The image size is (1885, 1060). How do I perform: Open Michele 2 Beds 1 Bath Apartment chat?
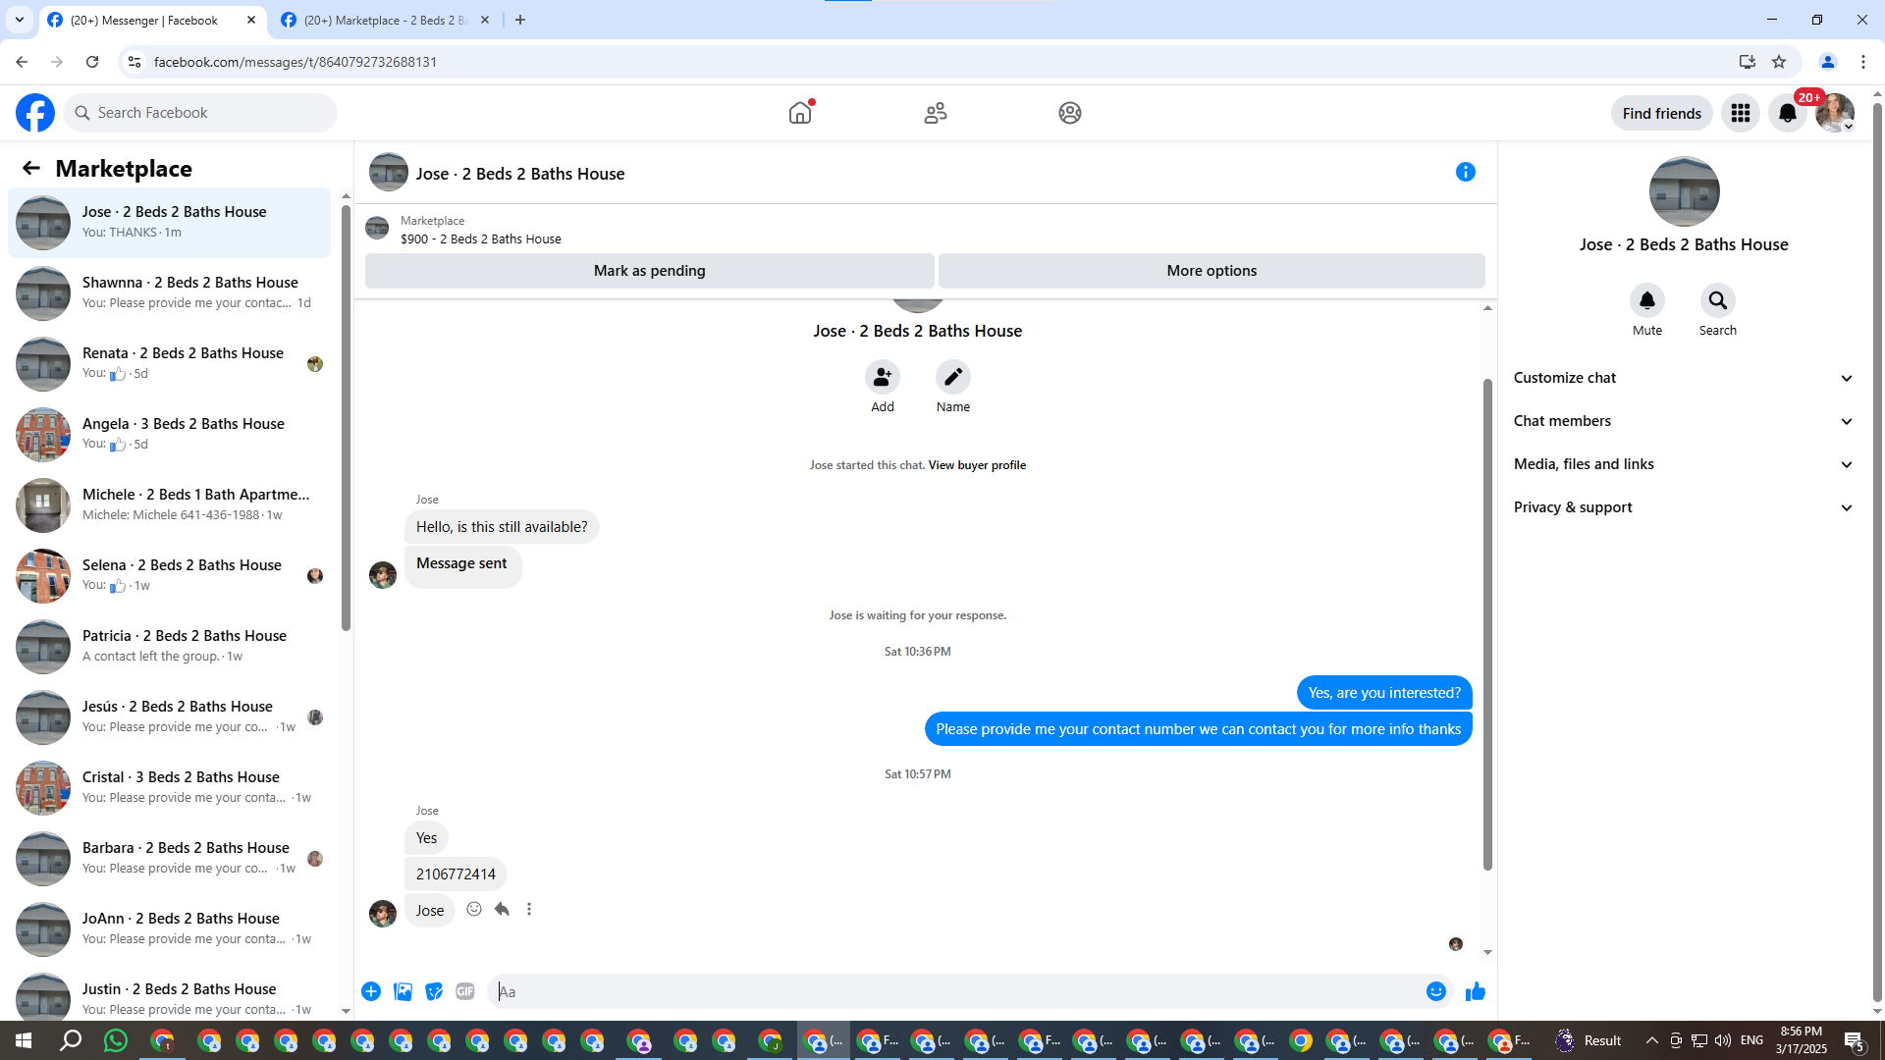click(x=170, y=504)
